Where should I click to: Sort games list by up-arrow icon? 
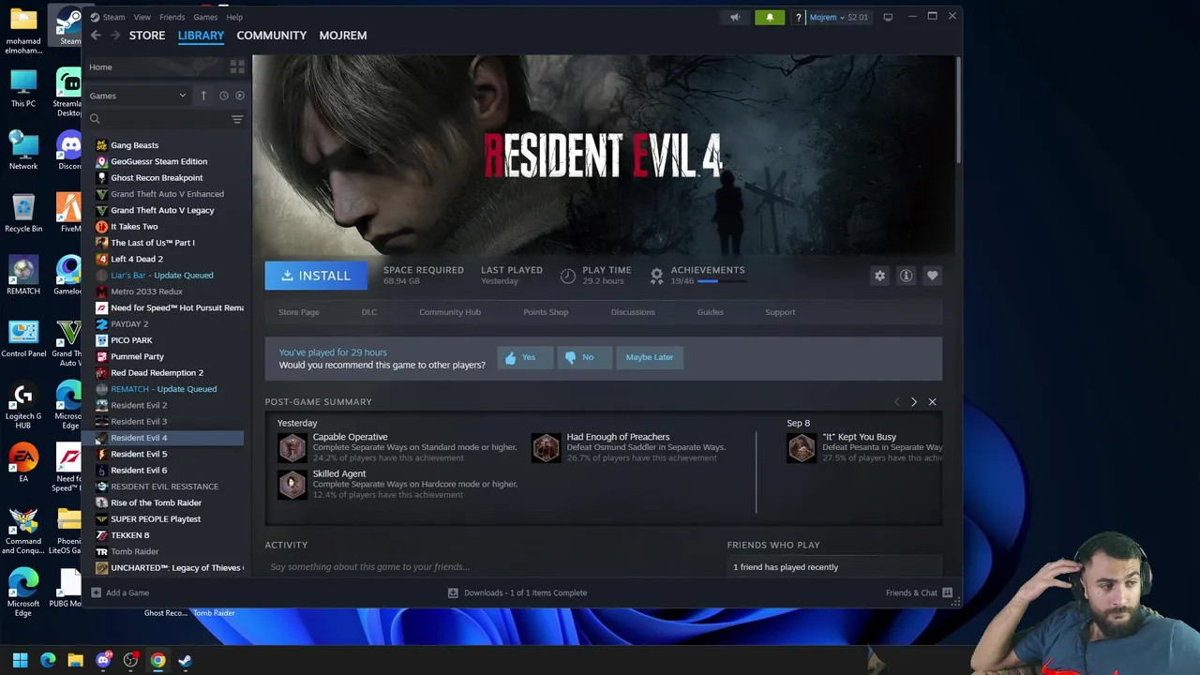203,96
